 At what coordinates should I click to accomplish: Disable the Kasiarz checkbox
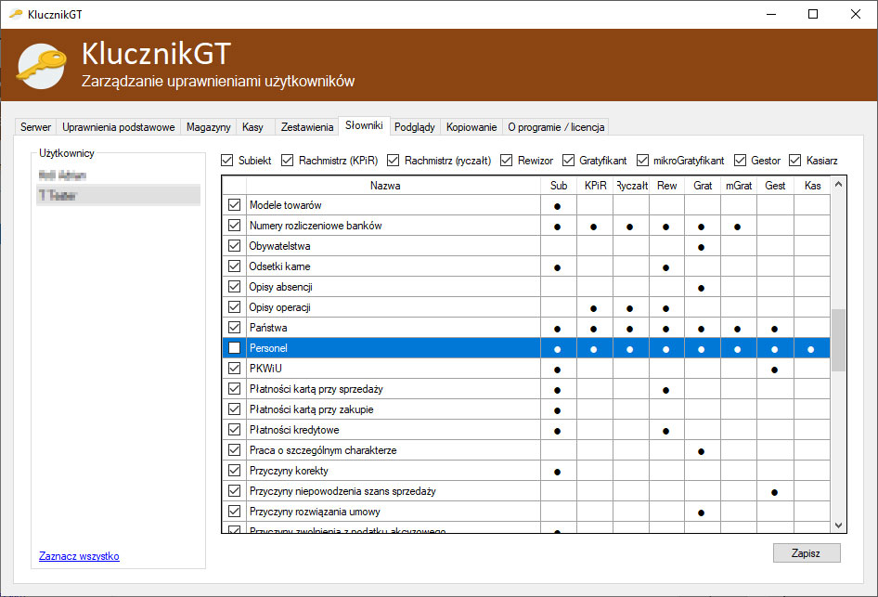pos(795,161)
